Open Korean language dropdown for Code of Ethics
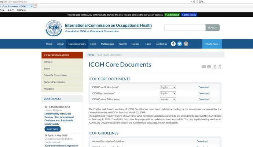This screenshot has width=253, height=147. [x=168, y=99]
